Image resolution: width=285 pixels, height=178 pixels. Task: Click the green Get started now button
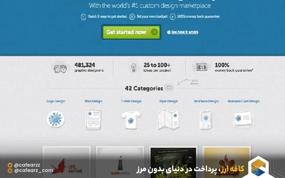(x=131, y=32)
